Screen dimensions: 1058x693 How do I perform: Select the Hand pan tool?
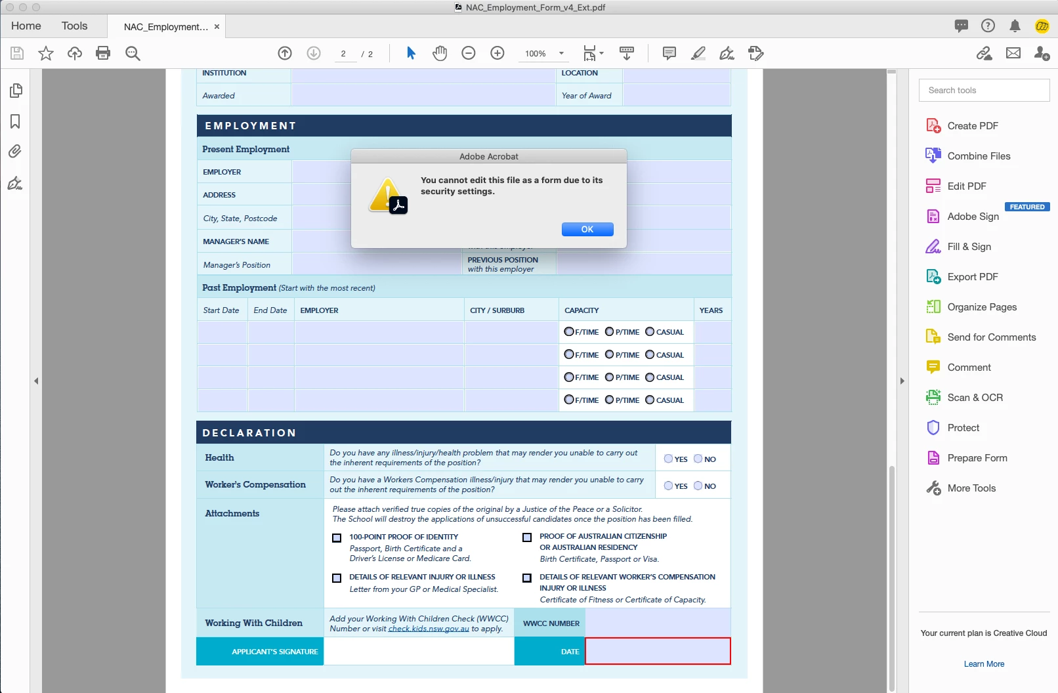click(x=440, y=53)
